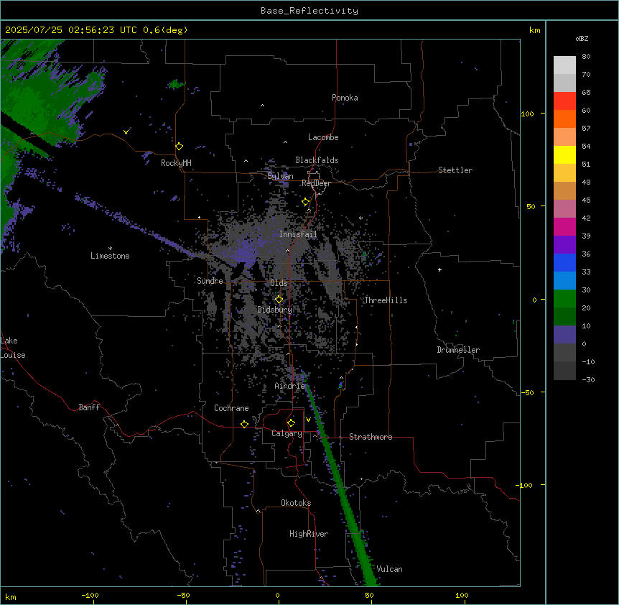Click the orange 57-60 dBZ legend swatch

564,119
